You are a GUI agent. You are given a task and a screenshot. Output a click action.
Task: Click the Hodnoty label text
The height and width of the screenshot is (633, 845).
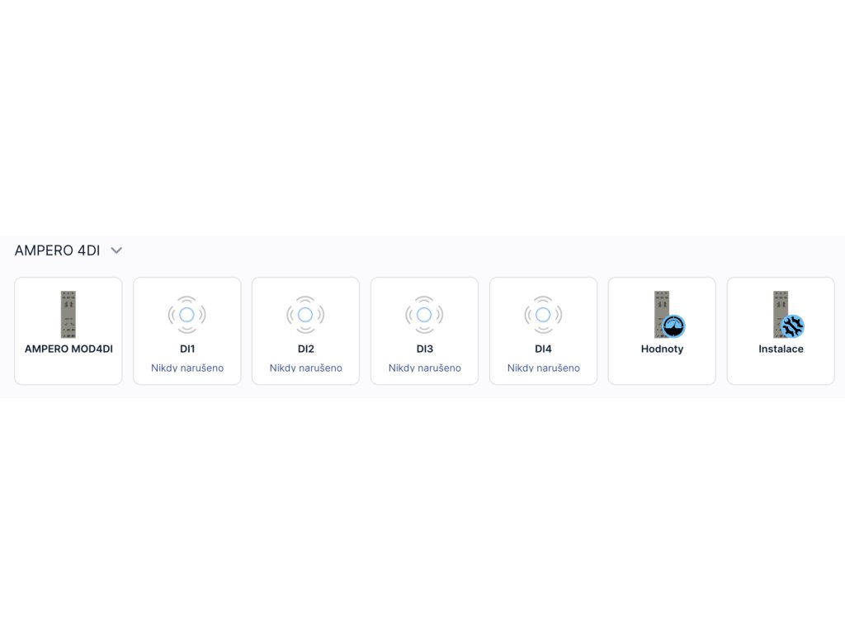click(662, 349)
